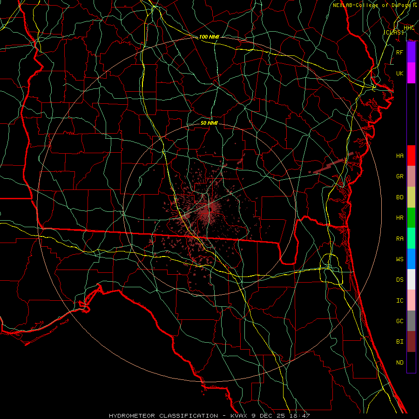
Task: Click the 'RA' legend label
Action: [400, 239]
